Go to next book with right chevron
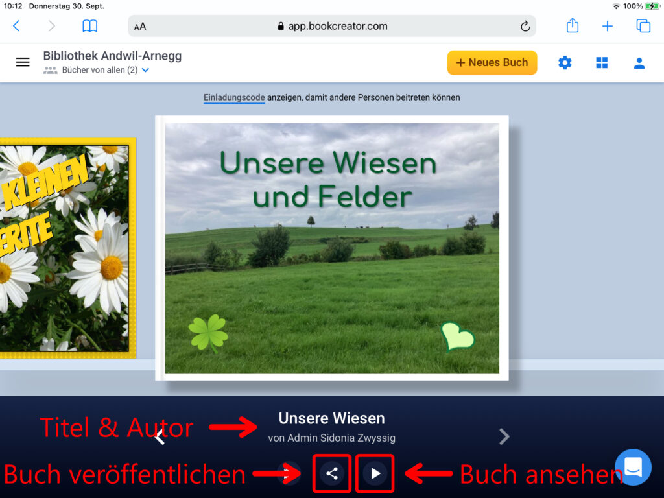 click(504, 437)
